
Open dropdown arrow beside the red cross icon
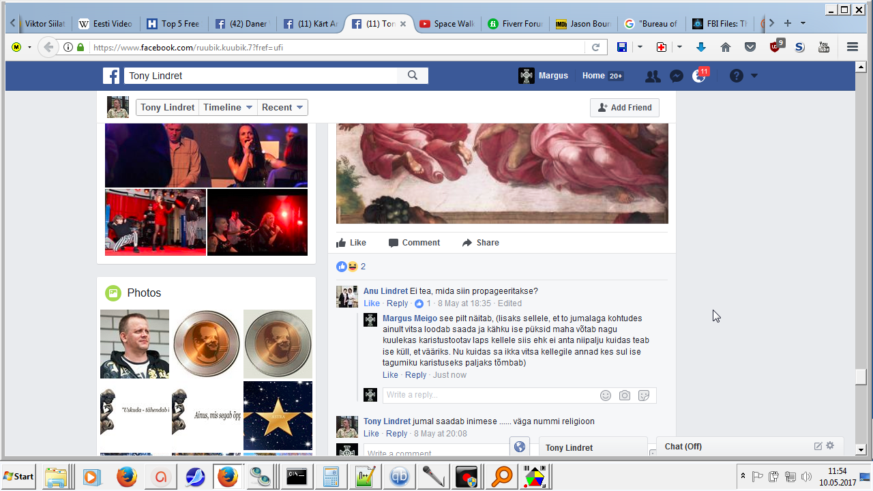coord(679,47)
